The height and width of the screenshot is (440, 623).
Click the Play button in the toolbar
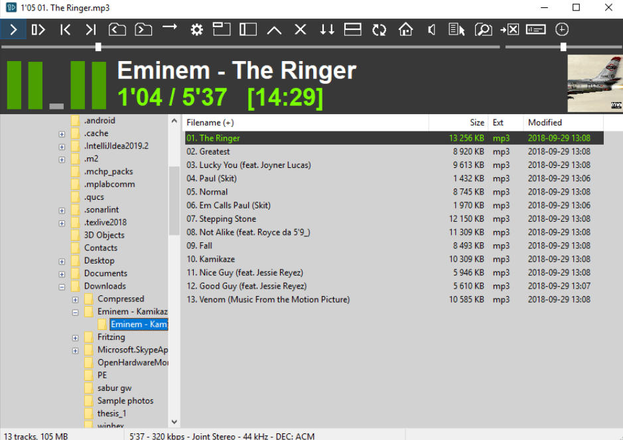pyautogui.click(x=13, y=29)
